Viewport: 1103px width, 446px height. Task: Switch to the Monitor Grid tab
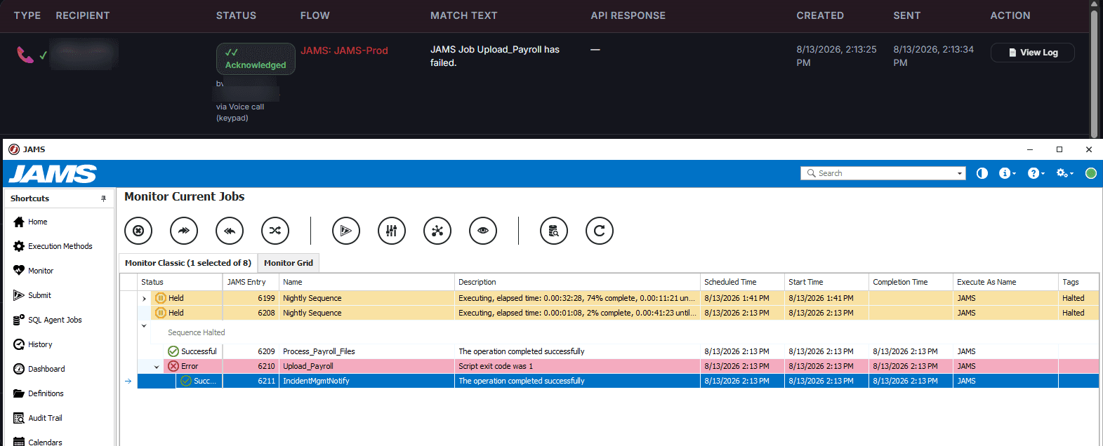[289, 263]
